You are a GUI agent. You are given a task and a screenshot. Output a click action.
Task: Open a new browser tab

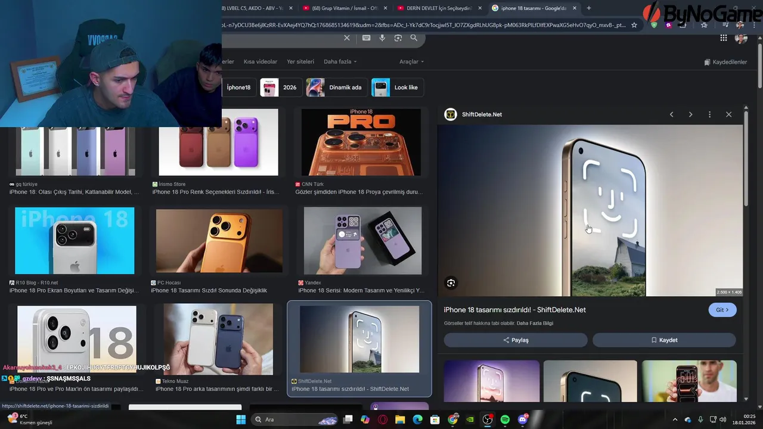[589, 8]
